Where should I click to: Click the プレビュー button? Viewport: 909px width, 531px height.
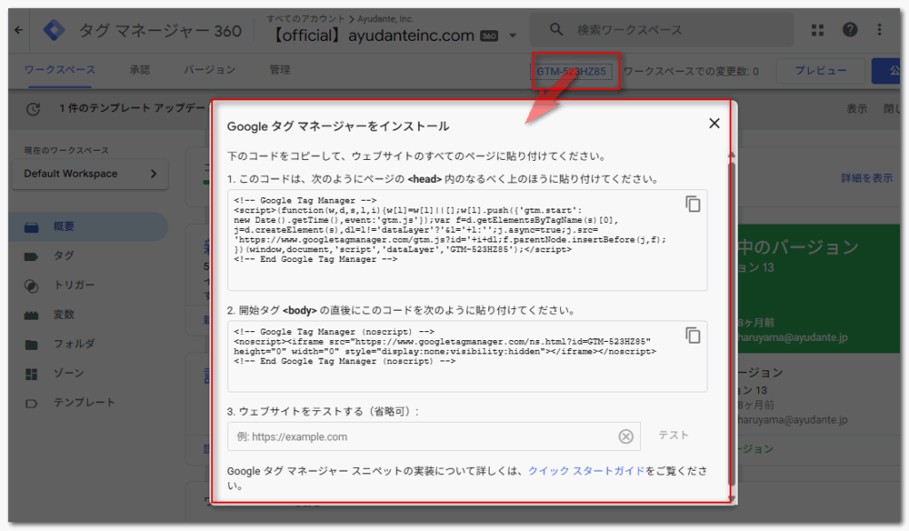pos(819,71)
